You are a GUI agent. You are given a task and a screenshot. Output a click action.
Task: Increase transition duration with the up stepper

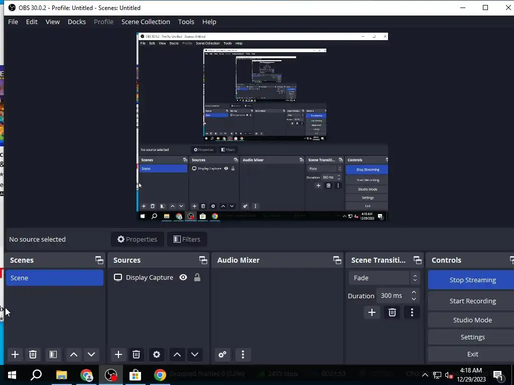(414, 292)
